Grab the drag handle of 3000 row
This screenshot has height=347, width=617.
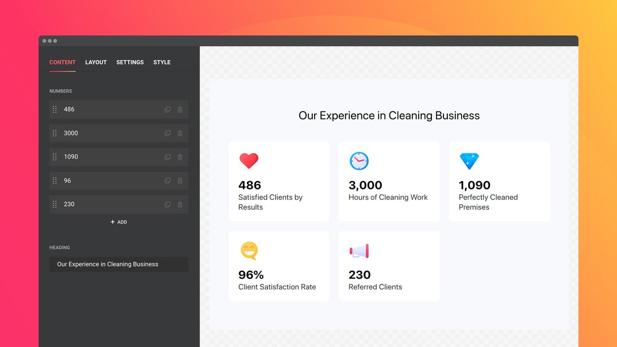point(54,133)
